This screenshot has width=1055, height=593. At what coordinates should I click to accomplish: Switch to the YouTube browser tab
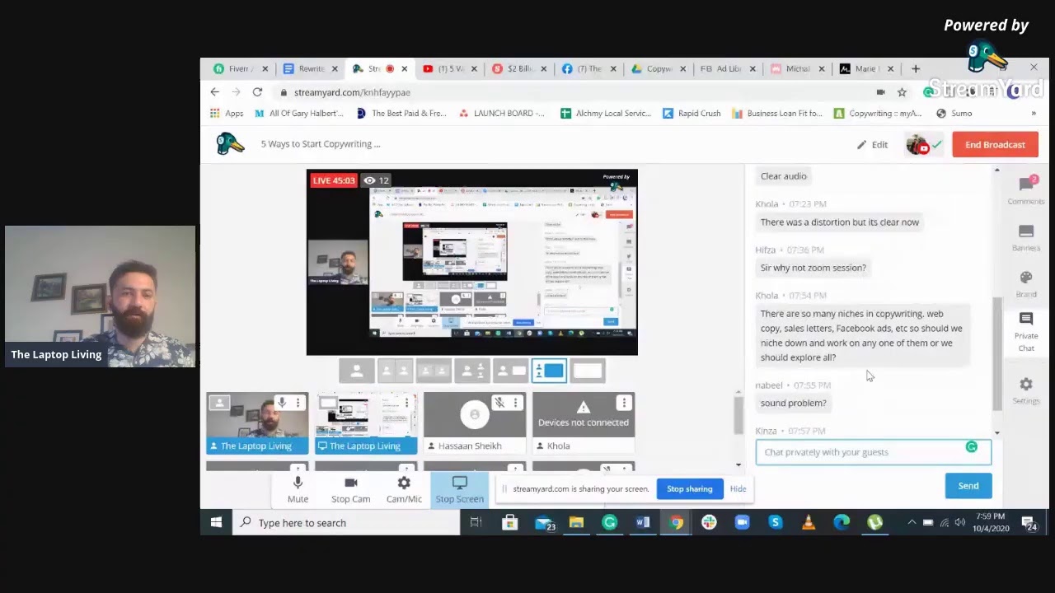449,69
